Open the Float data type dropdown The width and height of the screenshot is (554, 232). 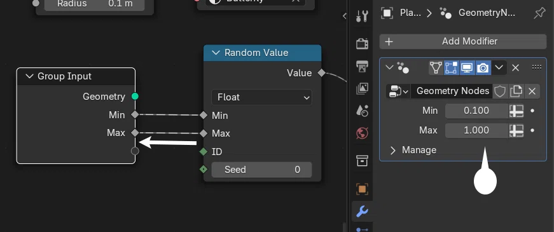pyautogui.click(x=261, y=97)
